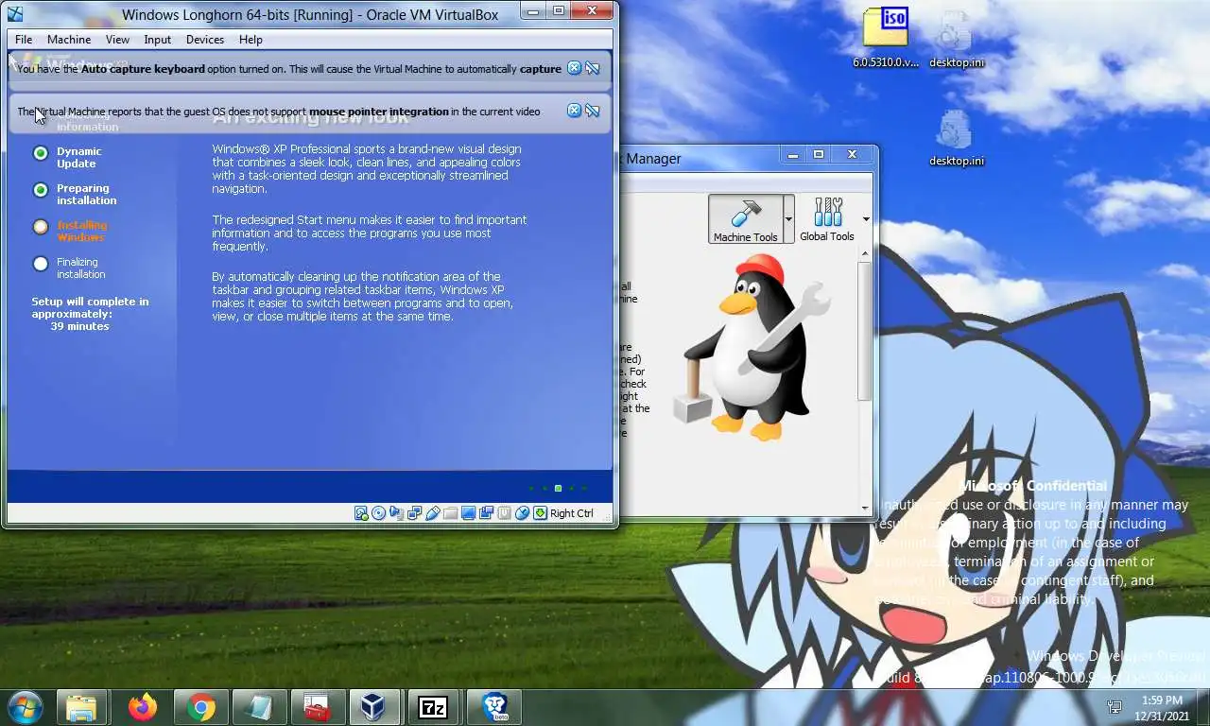Open the Devices menu
1210x726 pixels.
tap(205, 40)
